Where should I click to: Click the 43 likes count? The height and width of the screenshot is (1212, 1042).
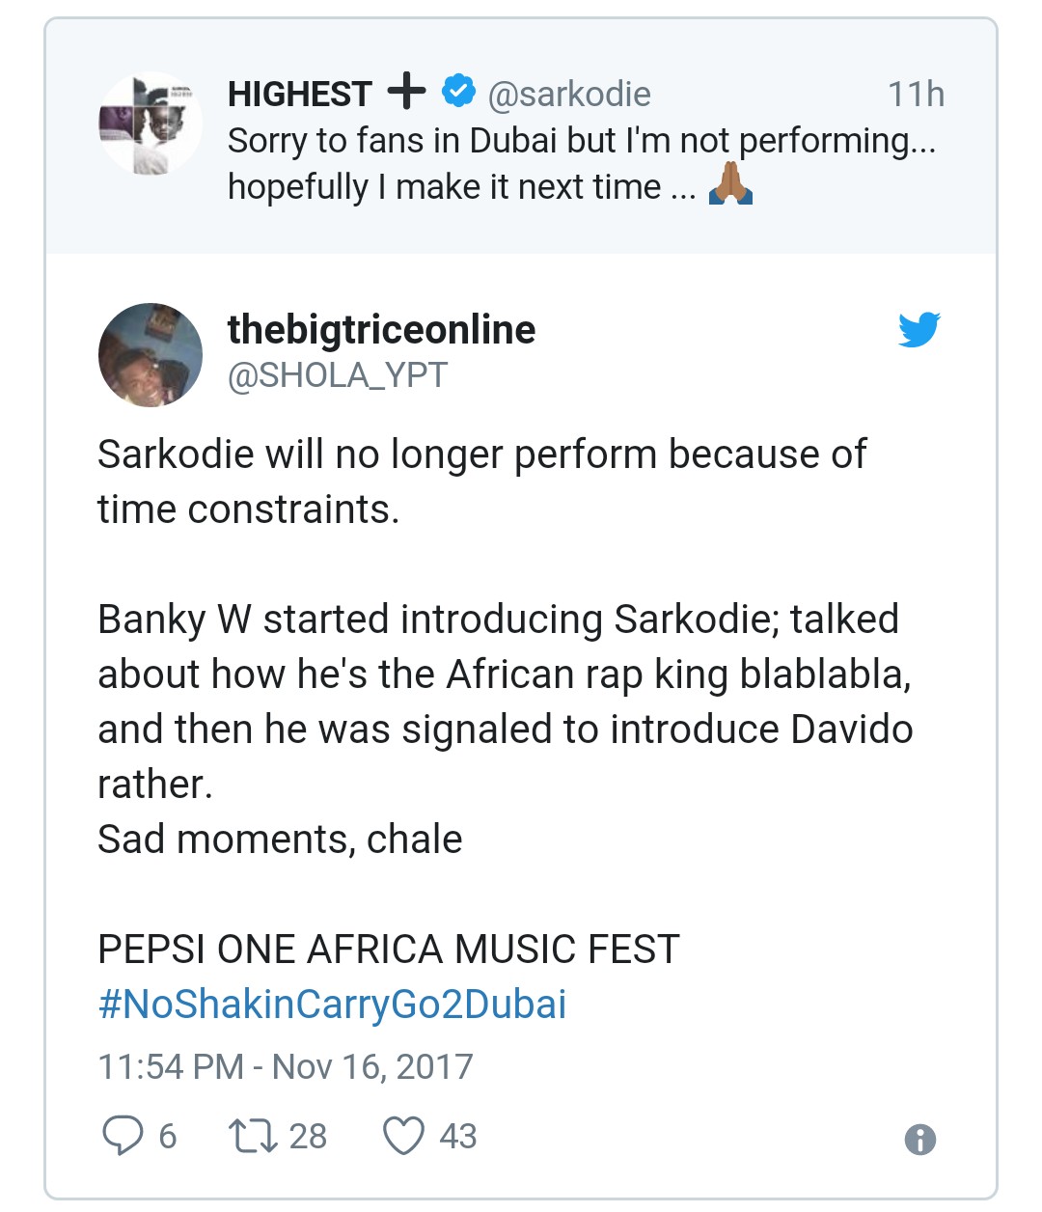[x=458, y=1136]
